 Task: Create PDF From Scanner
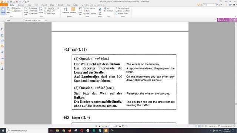tap(89, 8)
